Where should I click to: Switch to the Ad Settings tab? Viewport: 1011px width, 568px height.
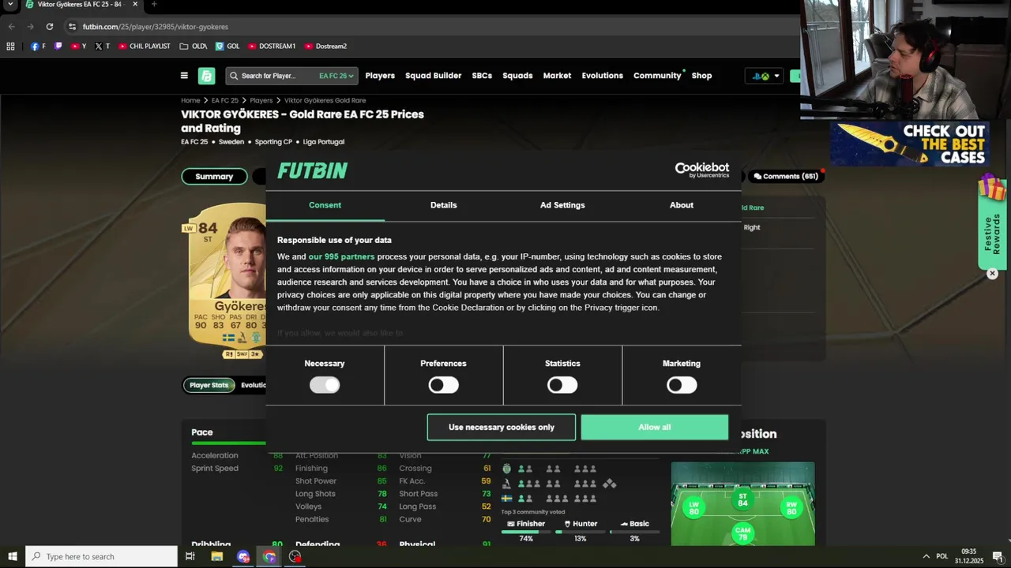click(562, 205)
